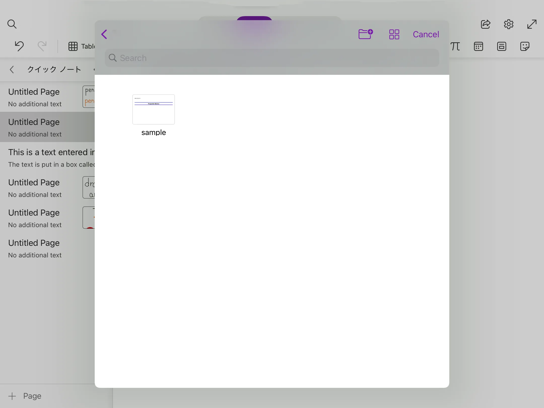Insert a Table into the note
Screen dimensions: 544x408
[73, 47]
